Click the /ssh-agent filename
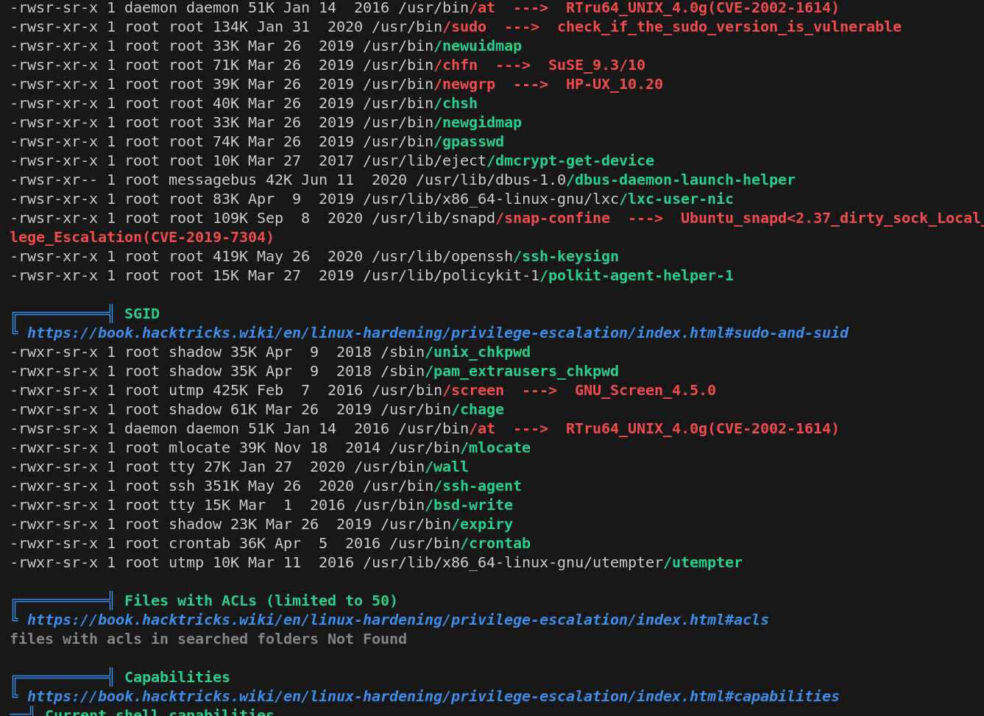The height and width of the screenshot is (716, 984). pyautogui.click(x=478, y=486)
